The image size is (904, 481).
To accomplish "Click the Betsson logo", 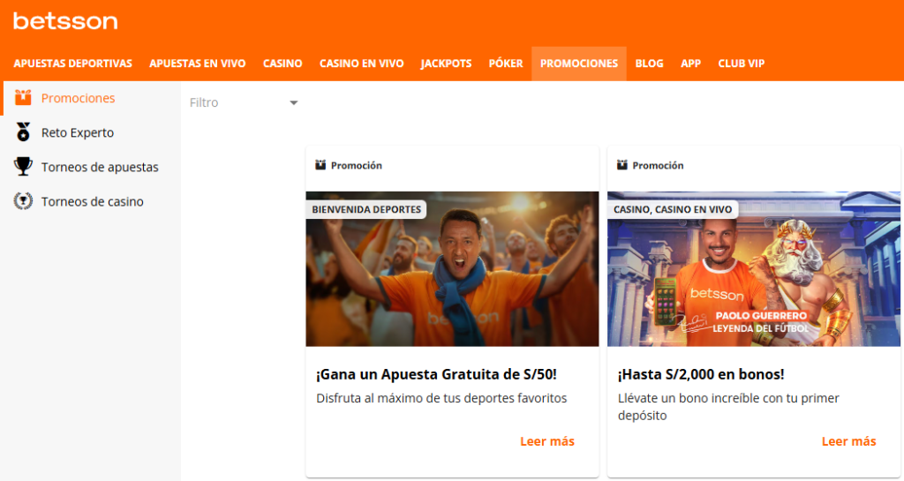I will point(65,20).
